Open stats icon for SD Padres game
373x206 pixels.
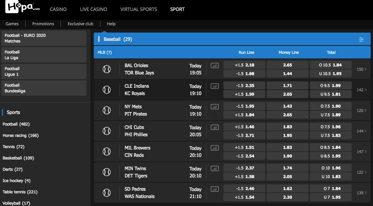(214, 189)
